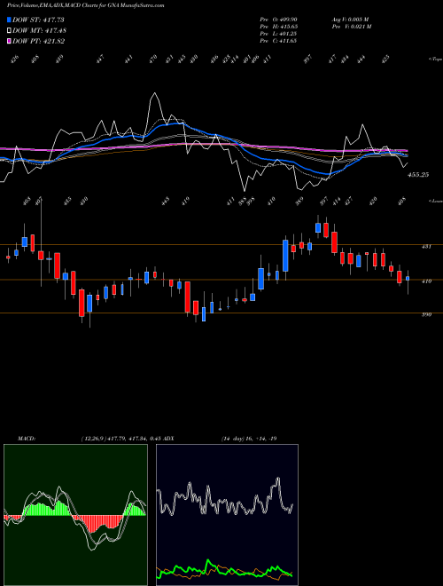Click the last blue candlestick on the right
This screenshot has width=443, height=586.
click(408, 279)
